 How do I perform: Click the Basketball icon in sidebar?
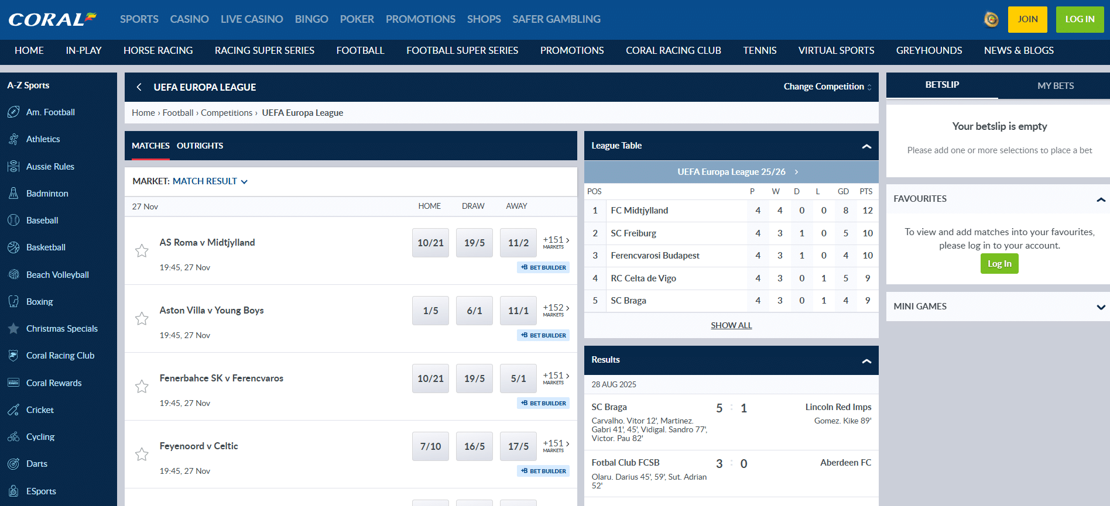13,247
